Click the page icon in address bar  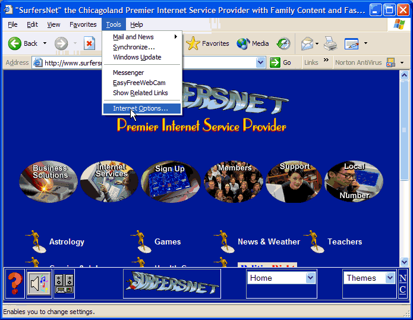point(38,62)
